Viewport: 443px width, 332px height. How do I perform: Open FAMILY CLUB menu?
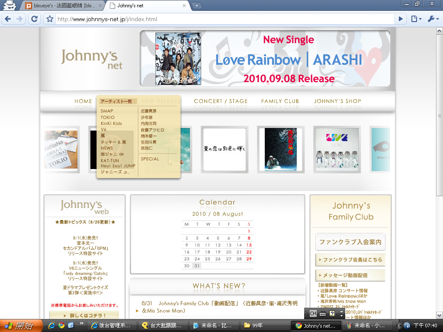(x=280, y=101)
